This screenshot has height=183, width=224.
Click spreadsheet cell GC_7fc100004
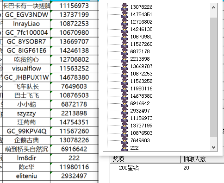point(26,32)
